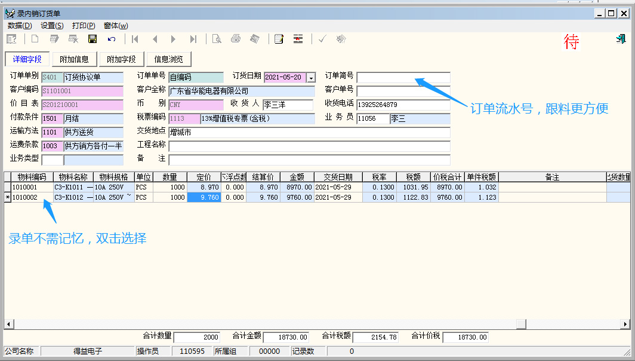The width and height of the screenshot is (635, 361).
Task: Select material code cell 1010001
Action: point(32,187)
